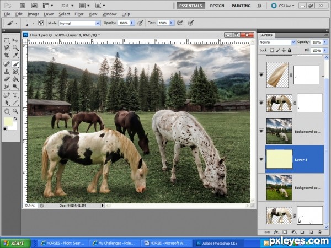Viewport: 331px width, 248px height.
Task: Open the Flow slider arrow
Action: tap(172, 23)
